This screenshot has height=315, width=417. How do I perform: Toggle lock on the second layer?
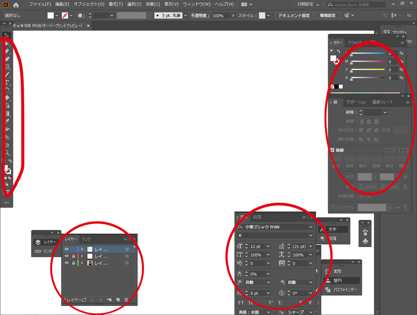click(x=73, y=256)
